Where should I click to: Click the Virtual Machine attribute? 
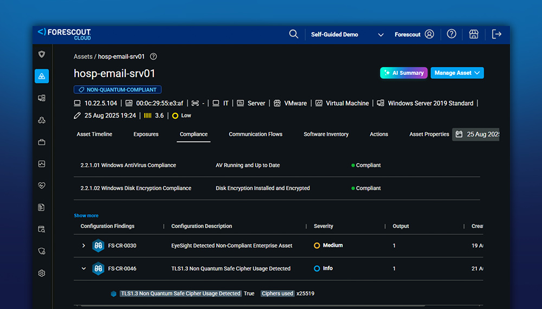point(347,103)
